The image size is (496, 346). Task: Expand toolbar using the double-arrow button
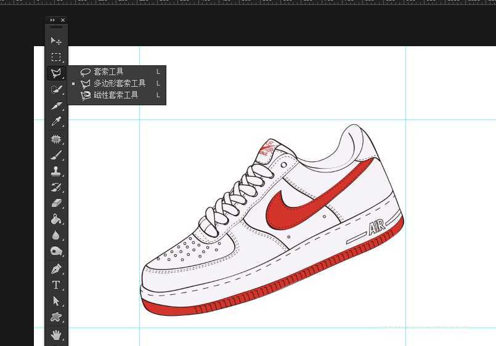click(x=52, y=20)
